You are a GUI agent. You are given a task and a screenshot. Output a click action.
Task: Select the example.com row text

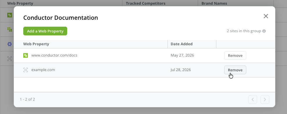tap(43, 70)
